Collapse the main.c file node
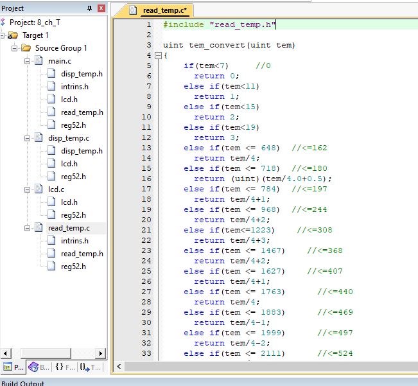418x386 pixels. coord(27,61)
